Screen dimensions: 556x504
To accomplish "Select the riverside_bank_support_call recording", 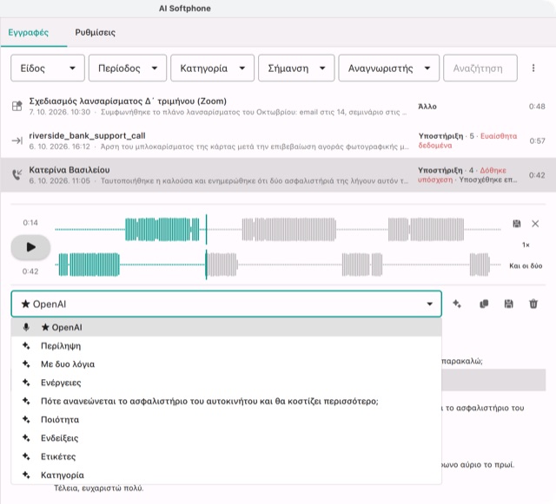I will [x=278, y=141].
